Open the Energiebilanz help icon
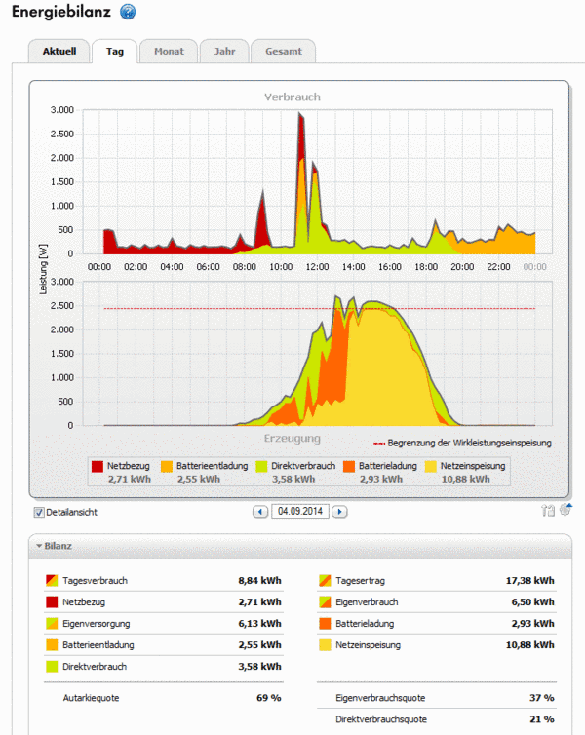This screenshot has height=735, width=585. [x=128, y=12]
